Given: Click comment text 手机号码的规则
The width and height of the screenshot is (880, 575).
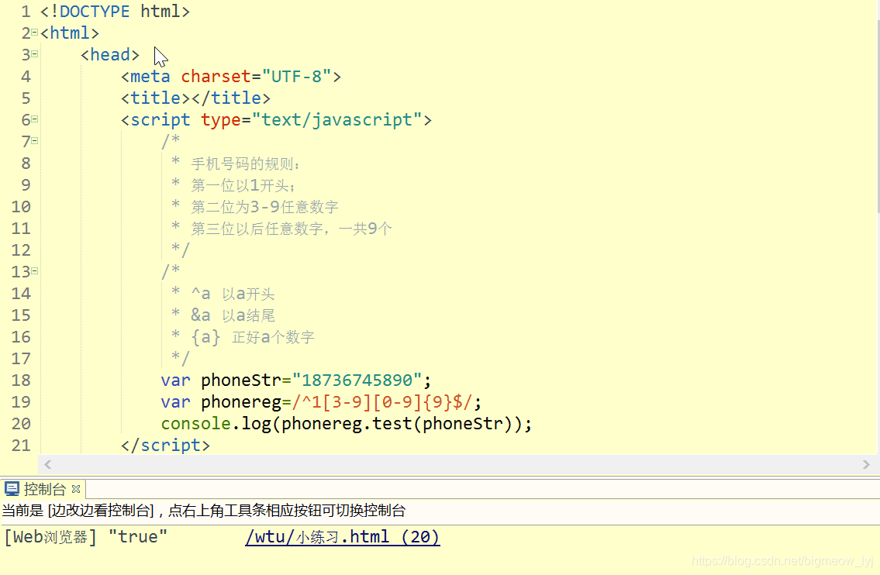Looking at the screenshot, I should (242, 164).
